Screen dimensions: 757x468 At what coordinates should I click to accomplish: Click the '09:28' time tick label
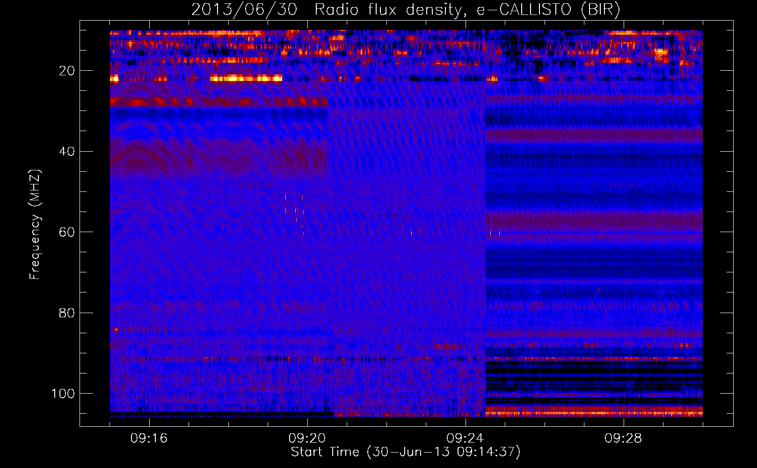coord(623,439)
